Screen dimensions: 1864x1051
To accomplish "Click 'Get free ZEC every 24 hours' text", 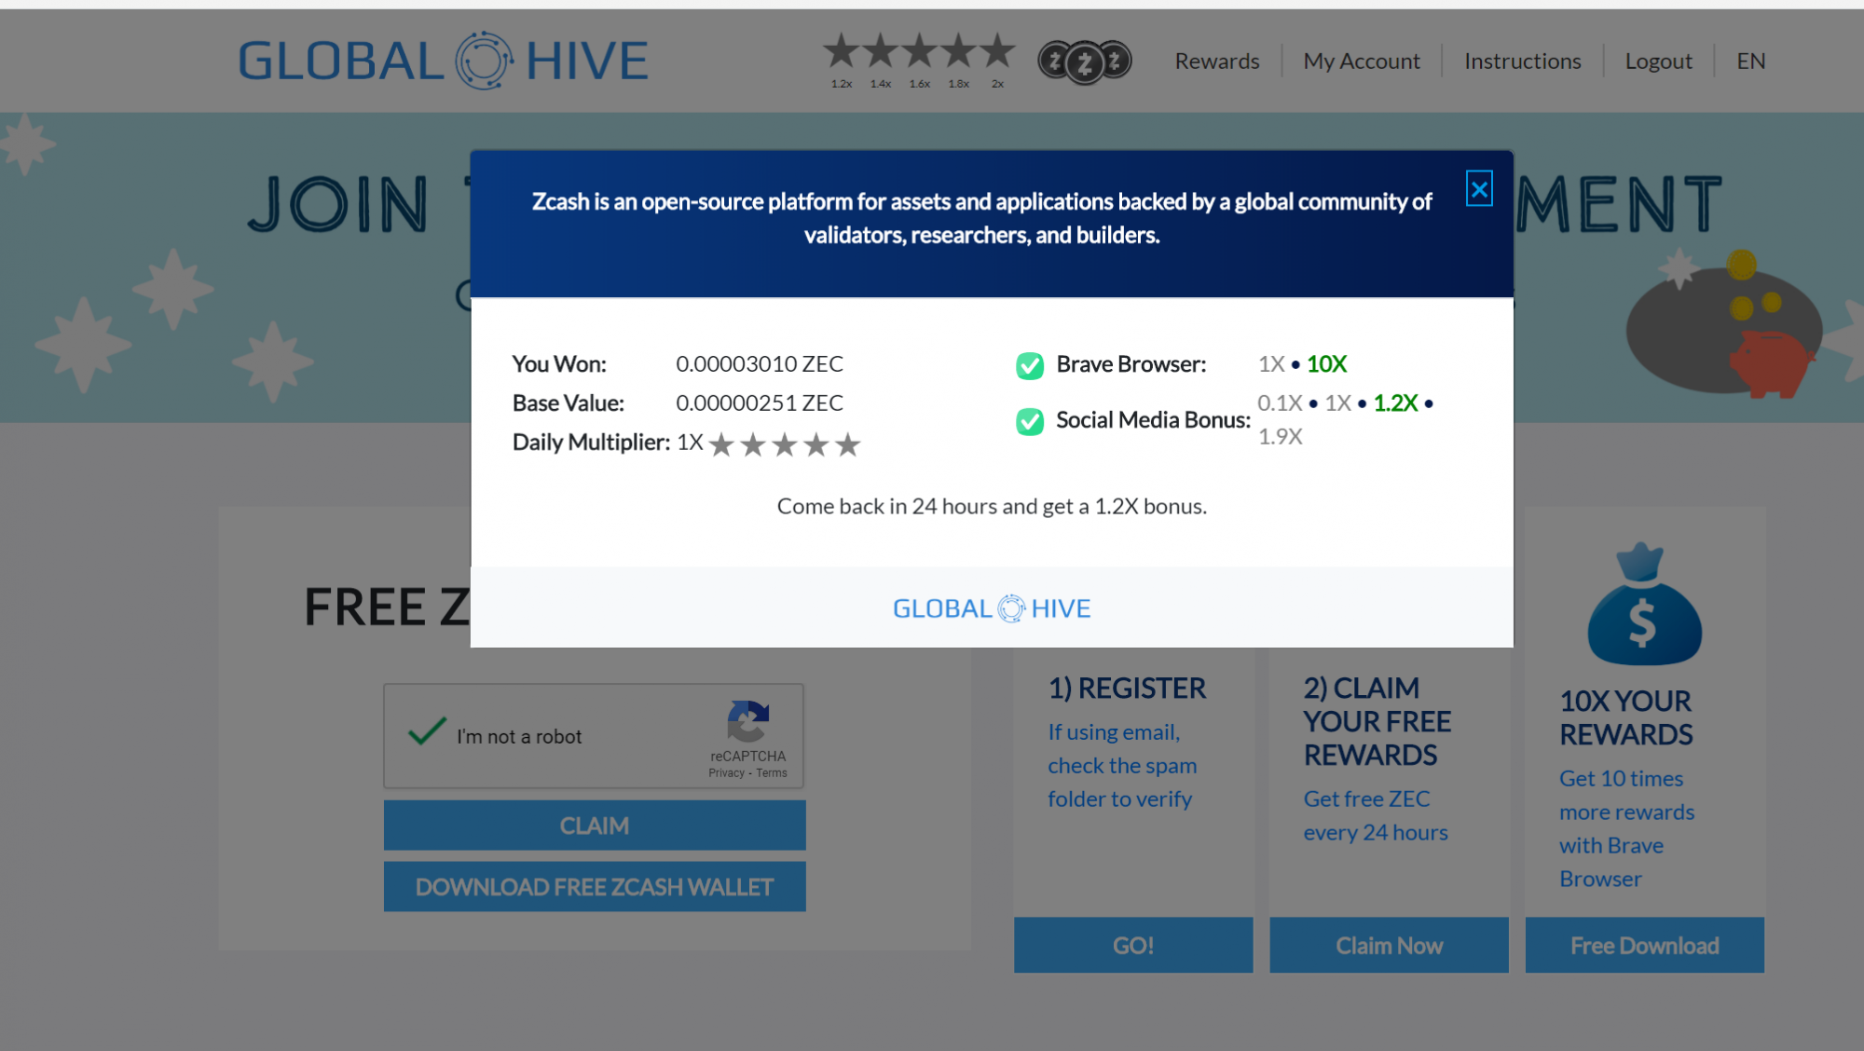I will point(1376,815).
